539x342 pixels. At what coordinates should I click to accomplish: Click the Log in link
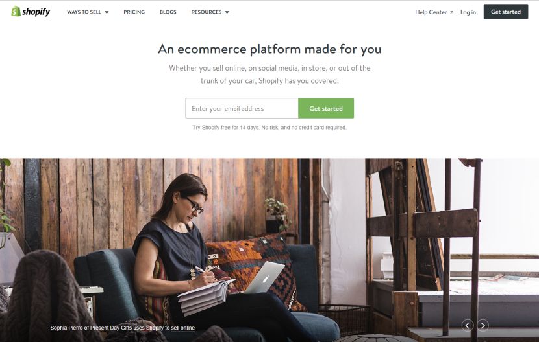[x=468, y=12]
